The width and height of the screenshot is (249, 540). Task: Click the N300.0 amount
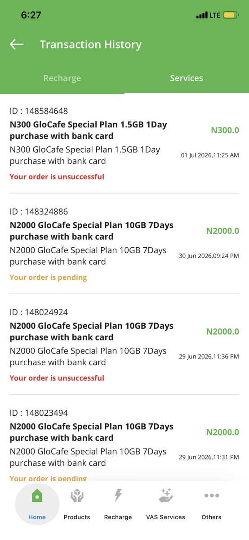(x=225, y=131)
